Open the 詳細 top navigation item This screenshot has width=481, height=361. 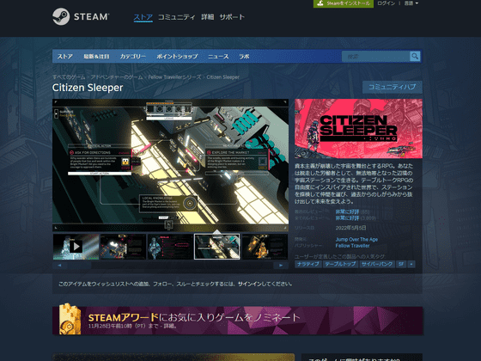tap(207, 17)
